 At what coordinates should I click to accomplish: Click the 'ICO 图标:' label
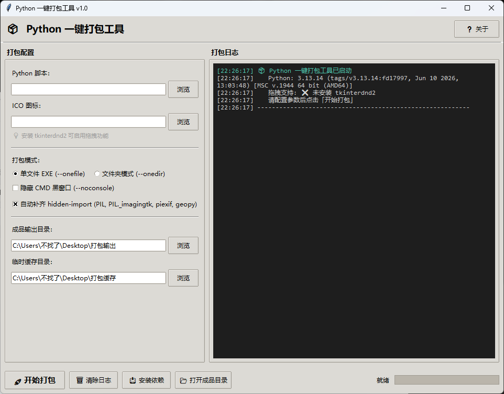pyautogui.click(x=26, y=106)
